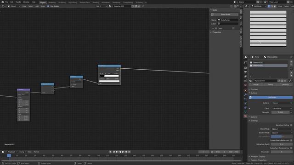Toggle Backface Culling checkbox
The width and height of the screenshot is (294, 165).
click(x=291, y=125)
